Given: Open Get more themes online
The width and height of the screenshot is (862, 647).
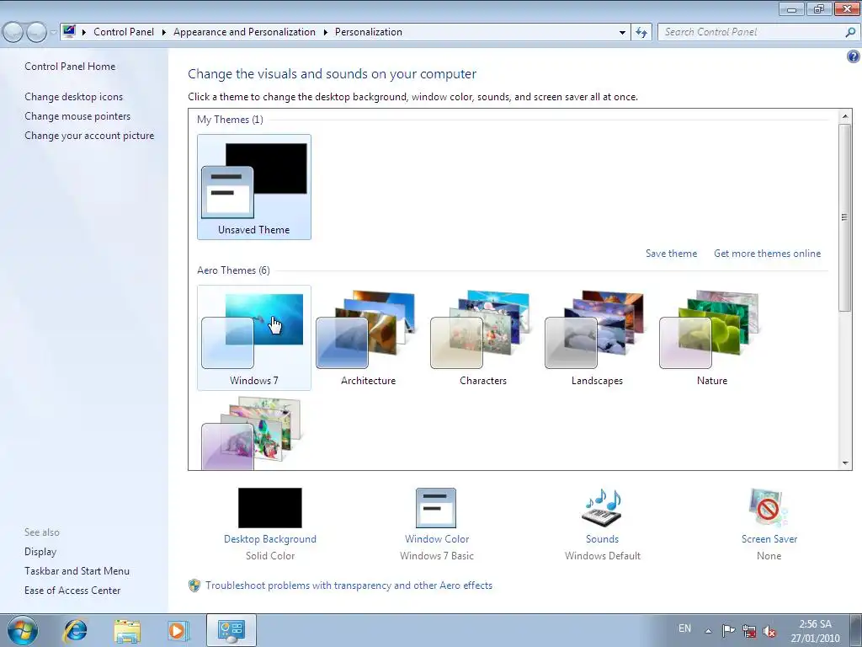Looking at the screenshot, I should tap(768, 254).
